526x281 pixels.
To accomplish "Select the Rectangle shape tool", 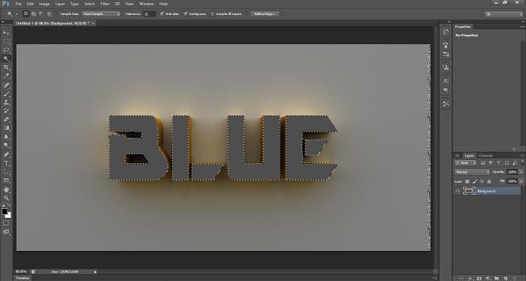I will pos(6,180).
